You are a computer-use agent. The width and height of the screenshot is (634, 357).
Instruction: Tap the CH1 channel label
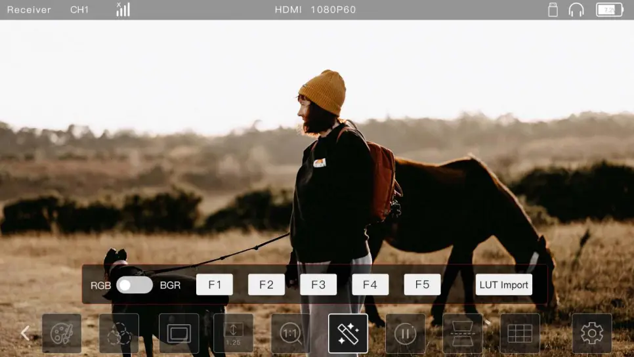(79, 10)
